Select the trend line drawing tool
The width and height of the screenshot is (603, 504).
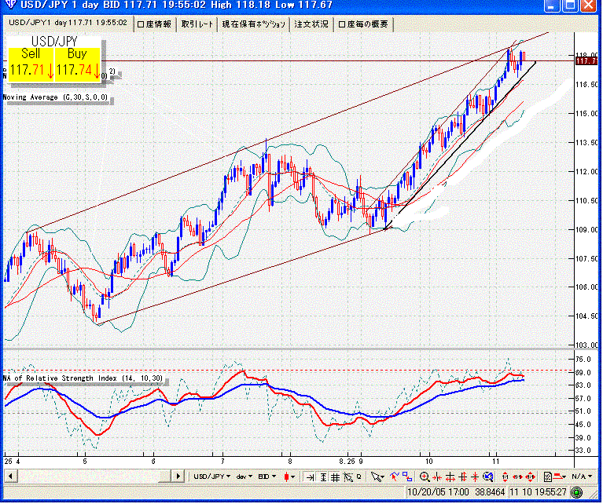(x=393, y=477)
